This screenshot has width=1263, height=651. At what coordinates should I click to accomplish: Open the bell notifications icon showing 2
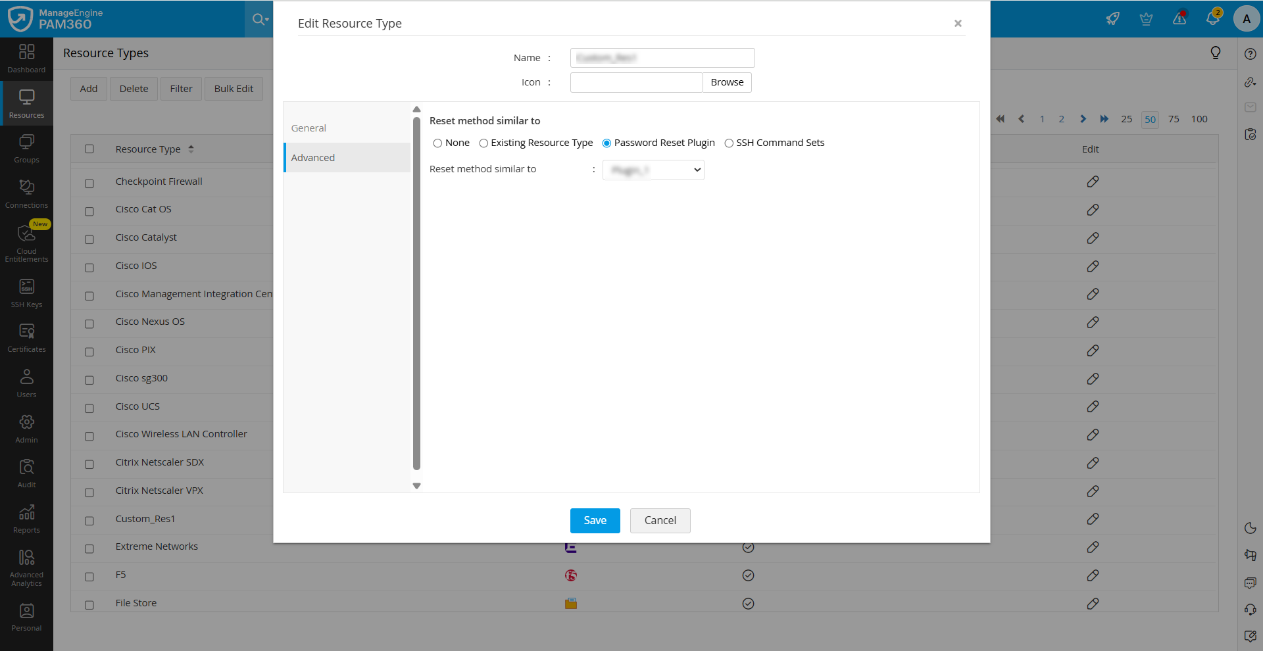coord(1214,18)
